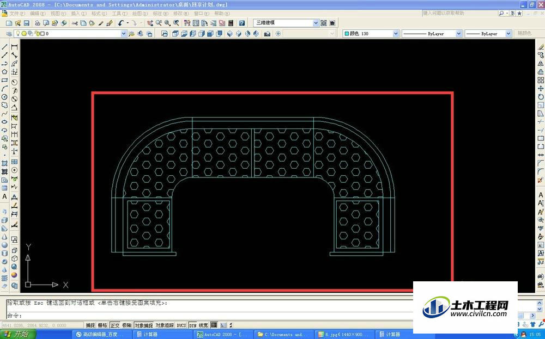This screenshot has height=339, width=545.
Task: Select the Circle draw tool
Action: point(4,97)
